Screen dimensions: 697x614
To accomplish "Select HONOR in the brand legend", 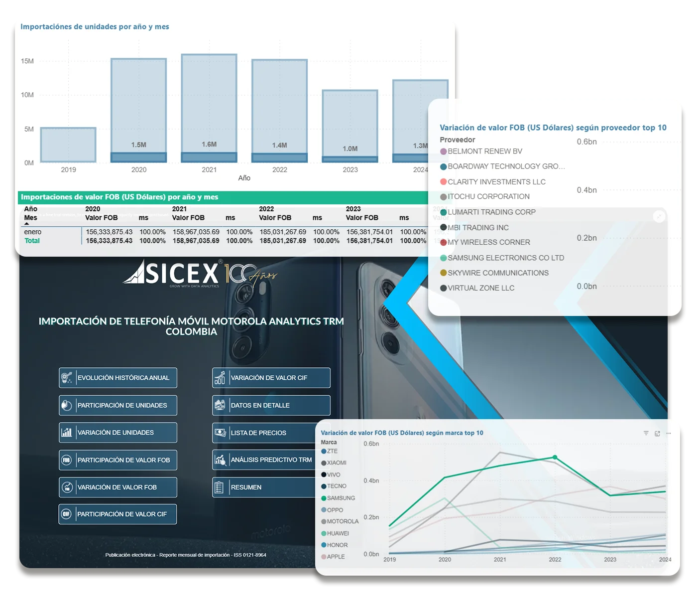I will 335,545.
